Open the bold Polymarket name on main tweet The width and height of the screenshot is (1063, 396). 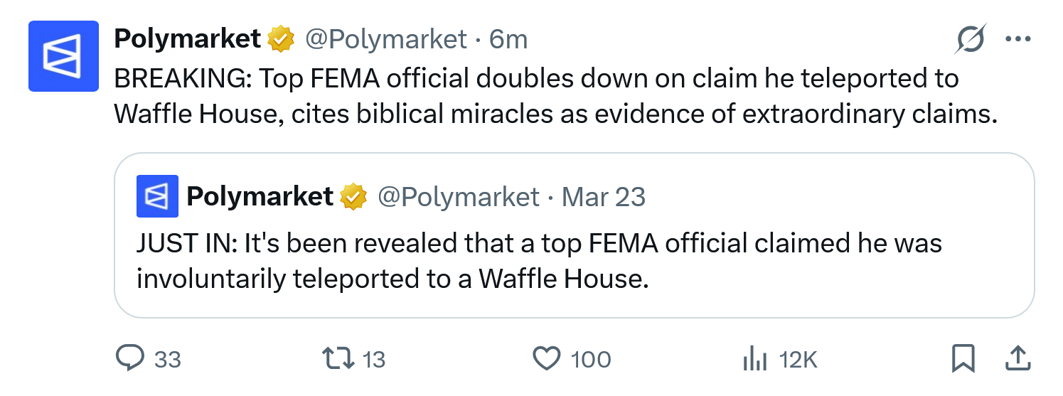(x=188, y=39)
